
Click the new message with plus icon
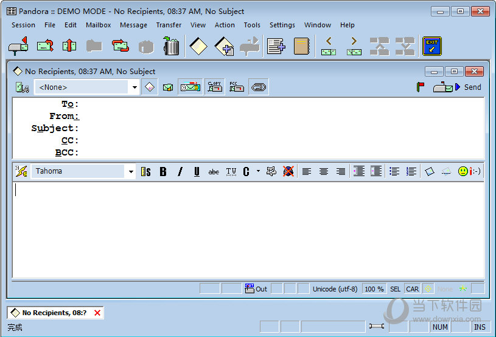(x=225, y=46)
